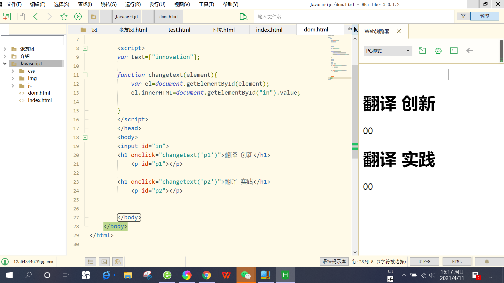Image resolution: width=504 pixels, height=283 pixels.
Task: Switch to the index.html tab
Action: click(x=269, y=30)
